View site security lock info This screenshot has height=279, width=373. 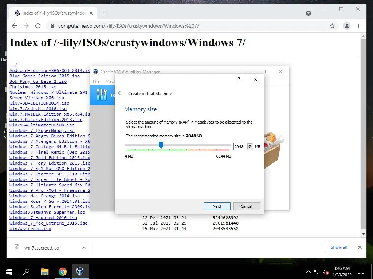[x=52, y=26]
